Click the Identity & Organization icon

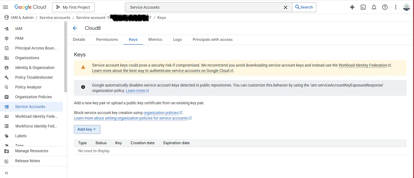7,68
